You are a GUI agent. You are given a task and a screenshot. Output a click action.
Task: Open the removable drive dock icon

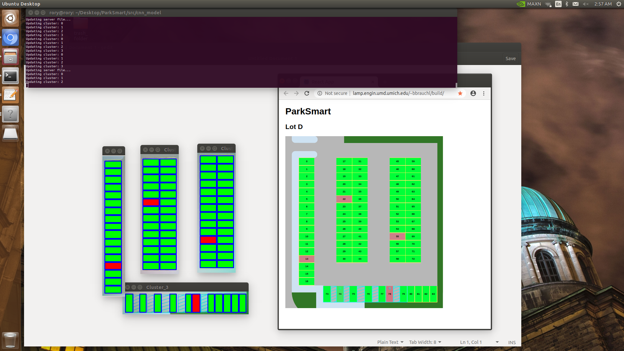(x=10, y=134)
